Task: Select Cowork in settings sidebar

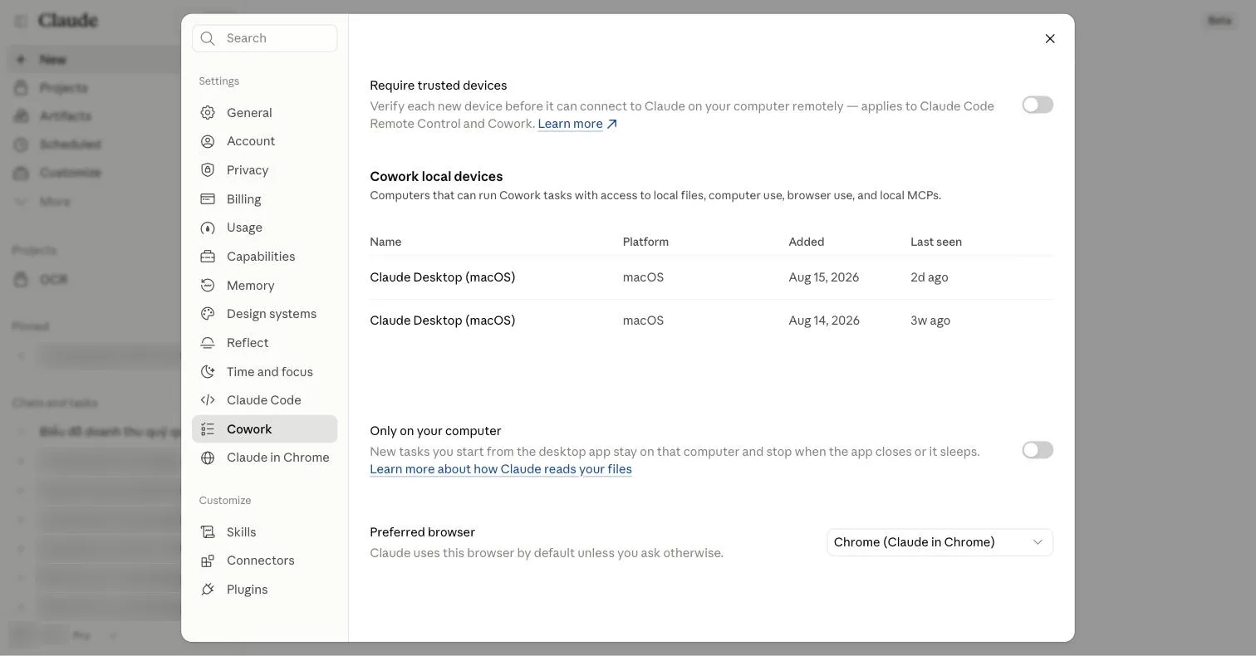Action: [264, 429]
